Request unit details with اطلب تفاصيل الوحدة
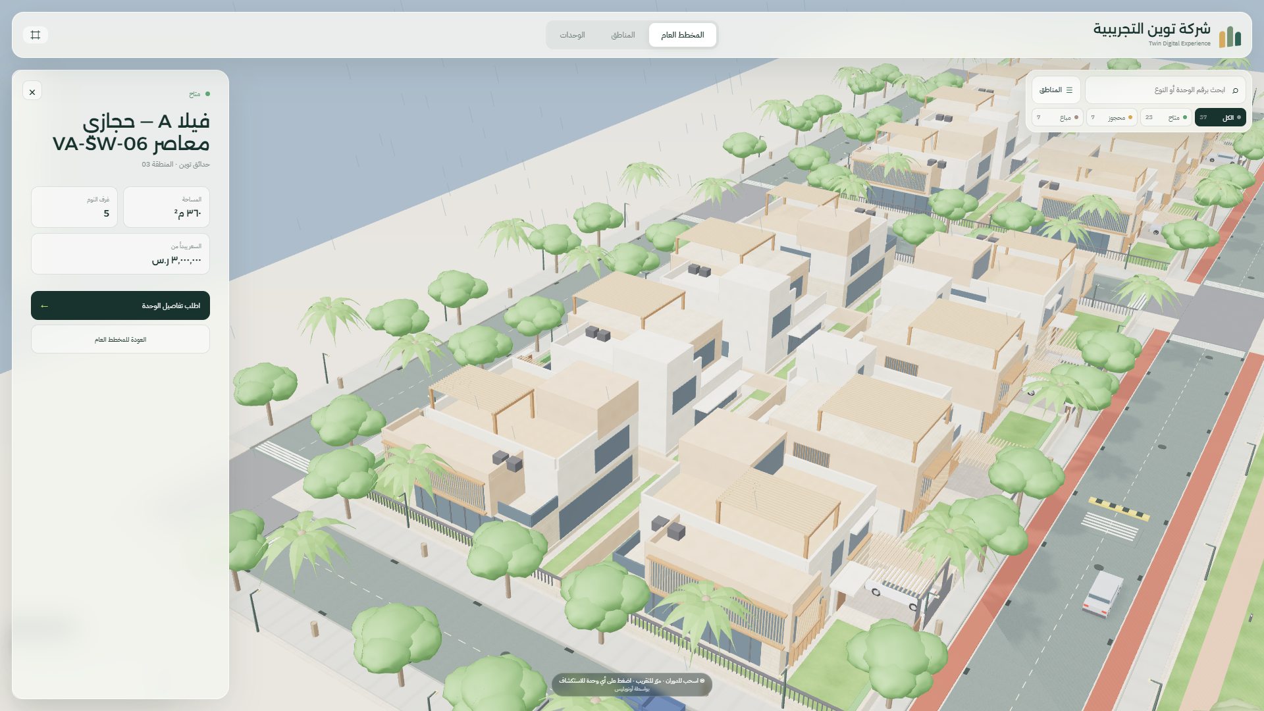1264x711 pixels. click(x=120, y=305)
